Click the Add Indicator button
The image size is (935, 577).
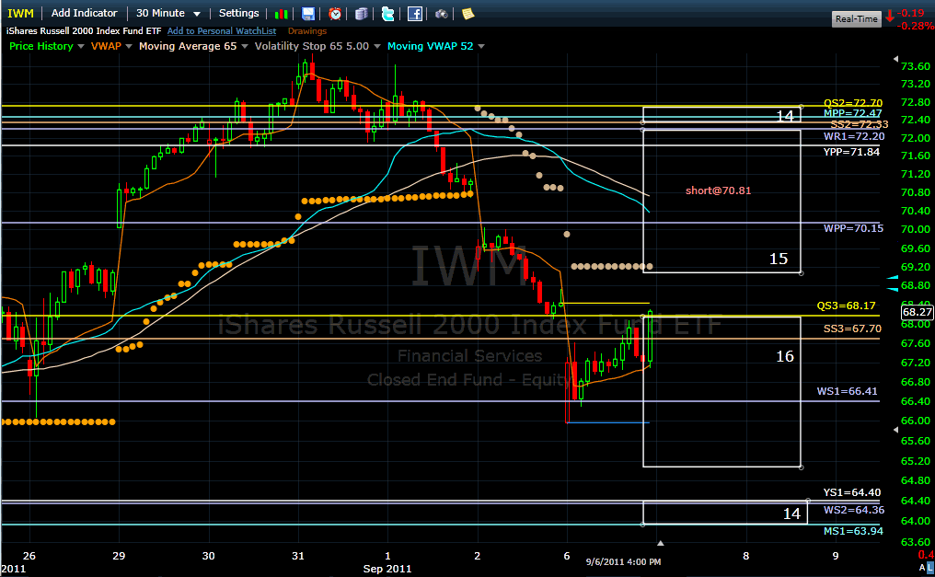[x=84, y=13]
